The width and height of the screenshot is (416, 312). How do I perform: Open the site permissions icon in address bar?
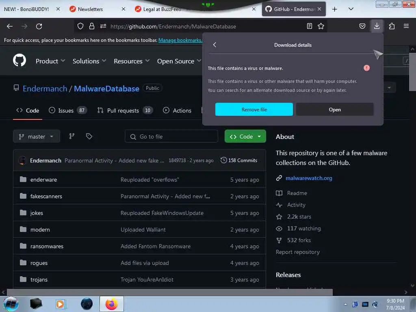103,26
